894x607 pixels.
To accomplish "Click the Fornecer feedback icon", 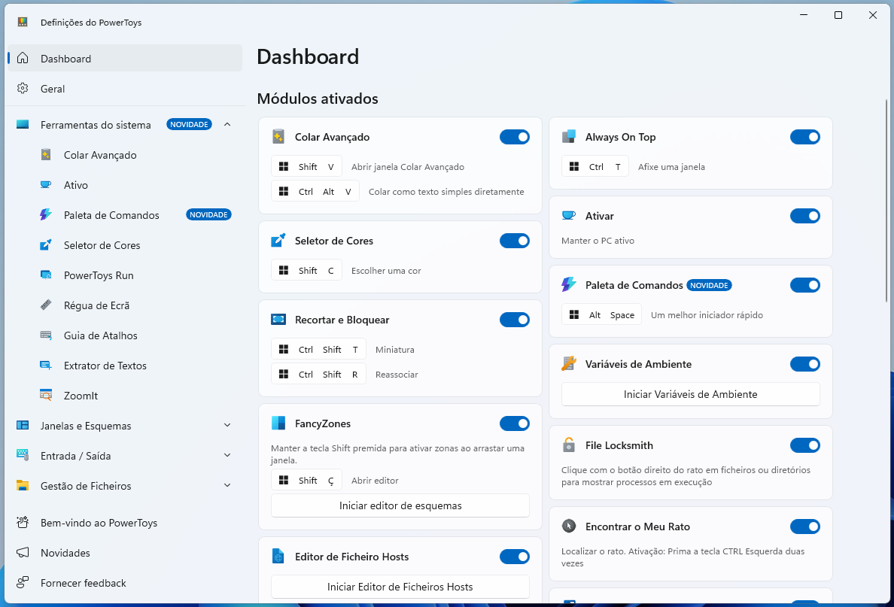I will coord(23,582).
